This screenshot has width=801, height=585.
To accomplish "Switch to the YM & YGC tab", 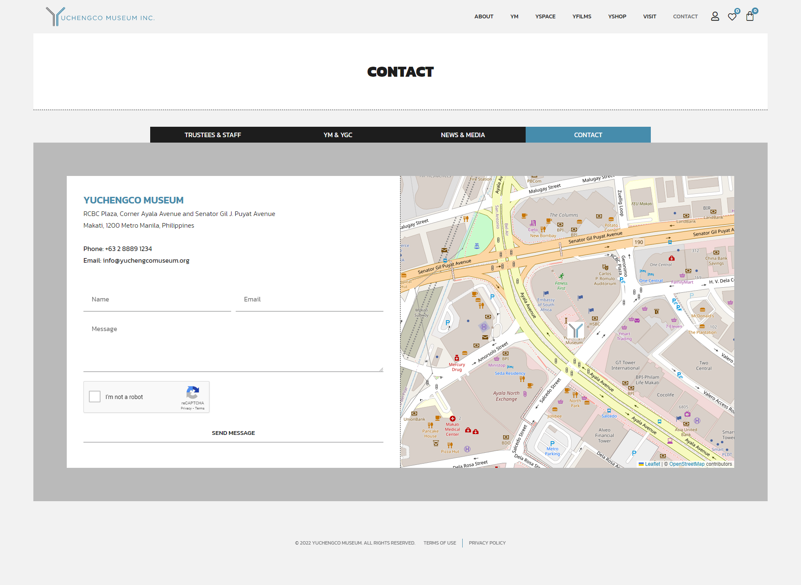I will pos(338,135).
